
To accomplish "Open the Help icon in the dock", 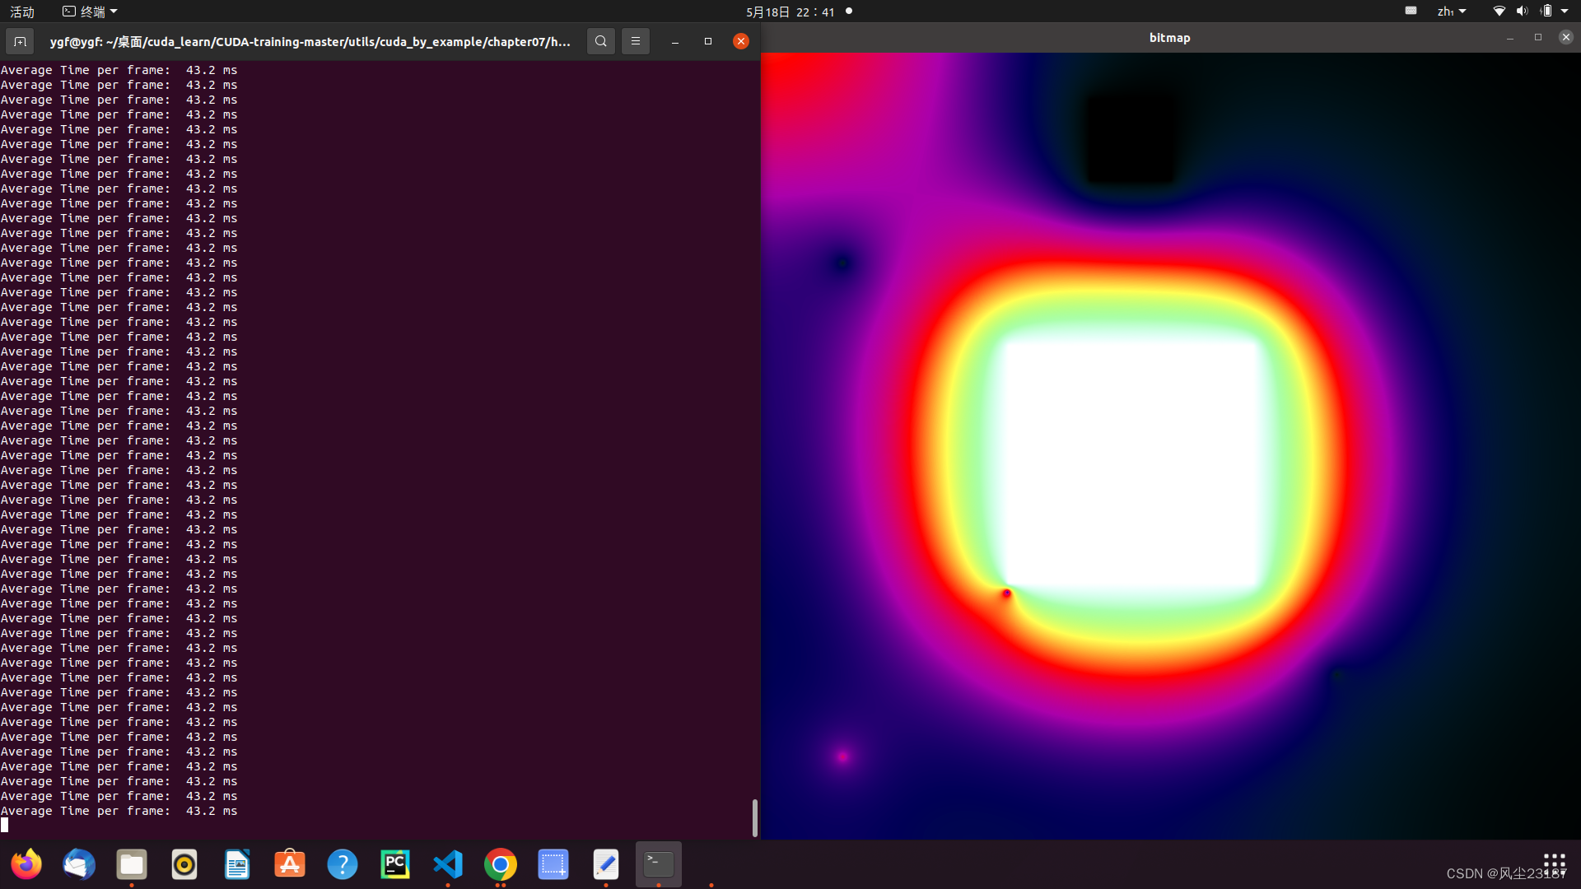I will click(x=343, y=864).
